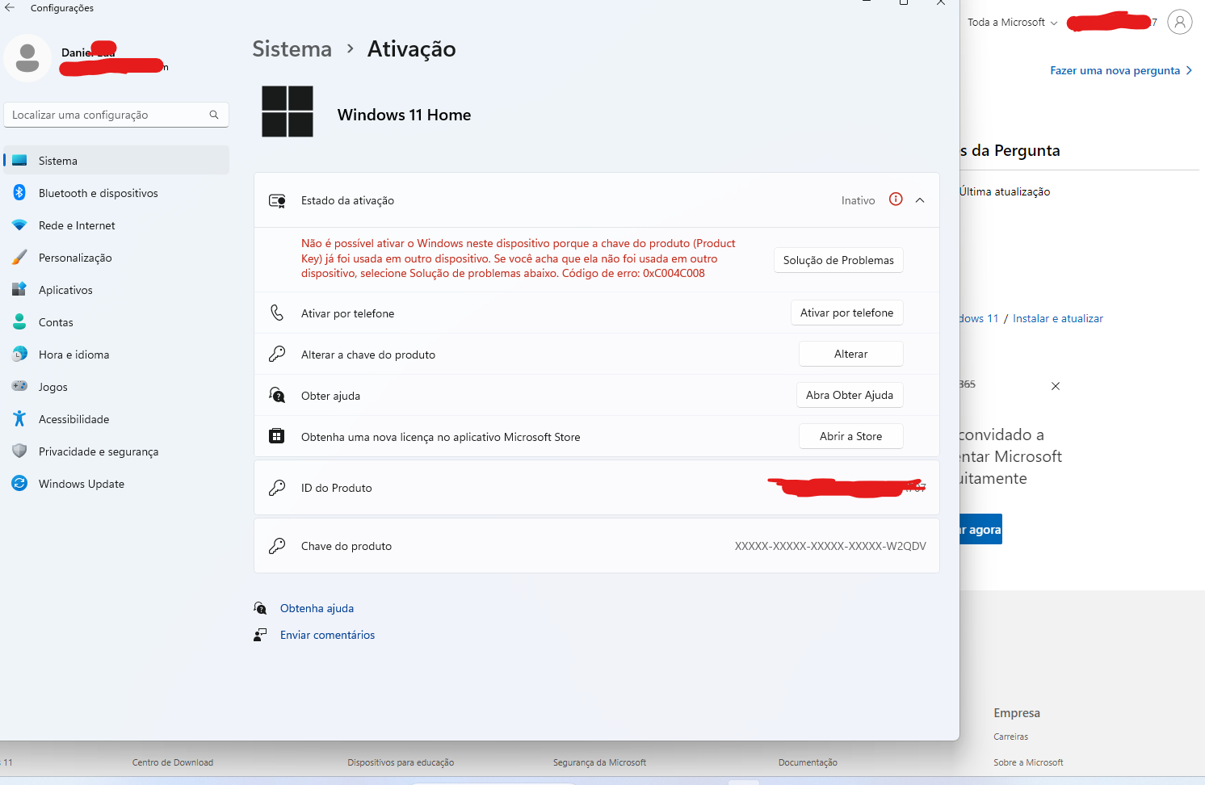The height and width of the screenshot is (785, 1205).
Task: Click the Ativar por telefone button
Action: (x=846, y=313)
